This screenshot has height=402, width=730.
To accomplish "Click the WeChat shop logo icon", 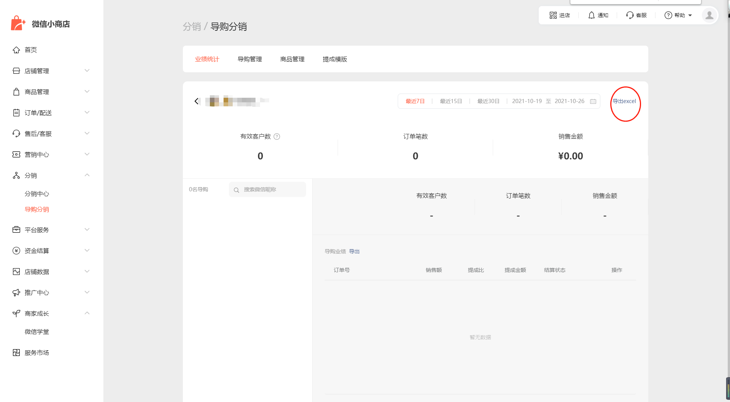I will (x=18, y=23).
